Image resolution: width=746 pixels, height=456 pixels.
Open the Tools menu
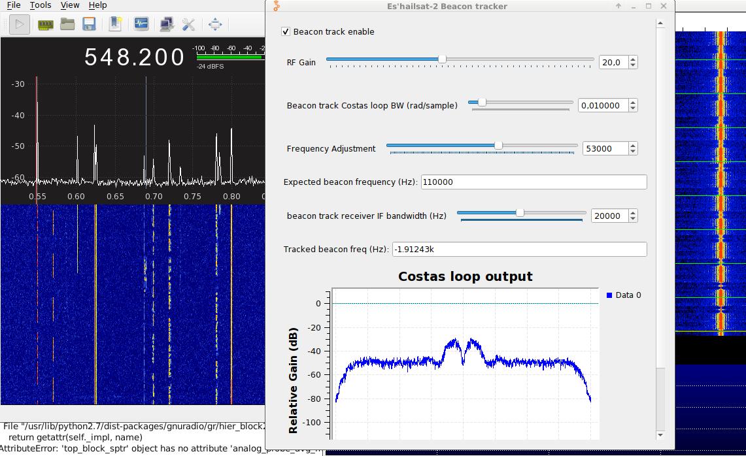click(x=41, y=5)
